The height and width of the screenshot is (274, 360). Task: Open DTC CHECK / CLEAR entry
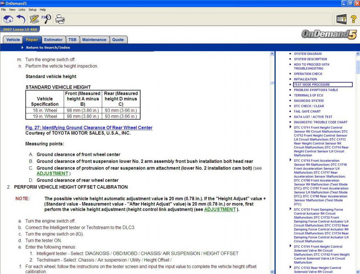tap(309, 106)
